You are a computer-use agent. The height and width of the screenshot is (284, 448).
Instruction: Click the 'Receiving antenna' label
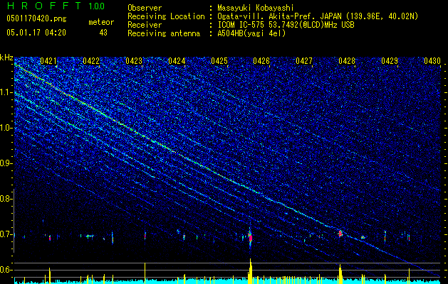tap(164, 33)
